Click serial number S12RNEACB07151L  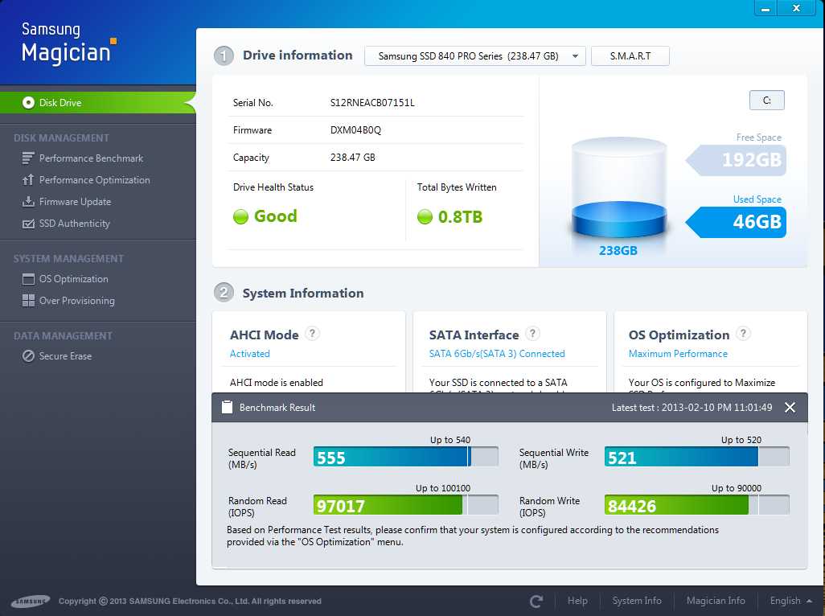click(372, 103)
